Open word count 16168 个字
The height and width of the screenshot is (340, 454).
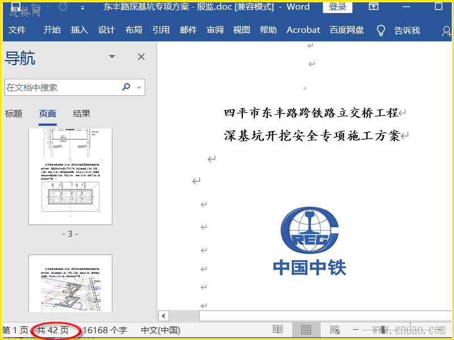[105, 330]
